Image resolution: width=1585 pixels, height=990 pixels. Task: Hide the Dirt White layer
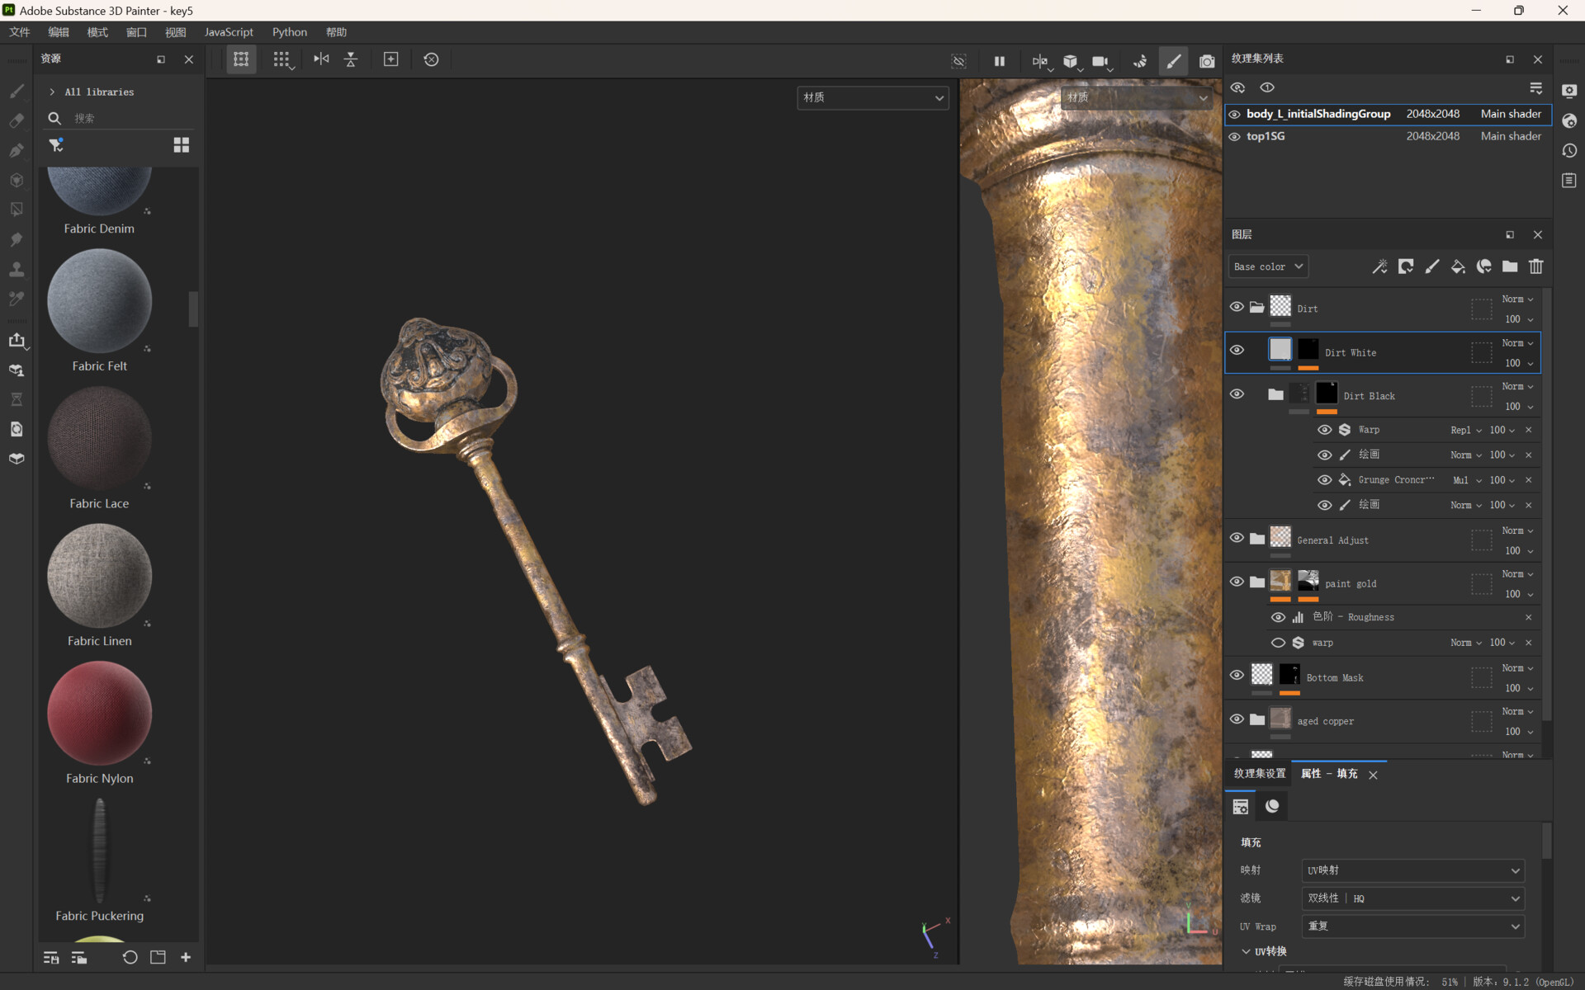[1237, 350]
